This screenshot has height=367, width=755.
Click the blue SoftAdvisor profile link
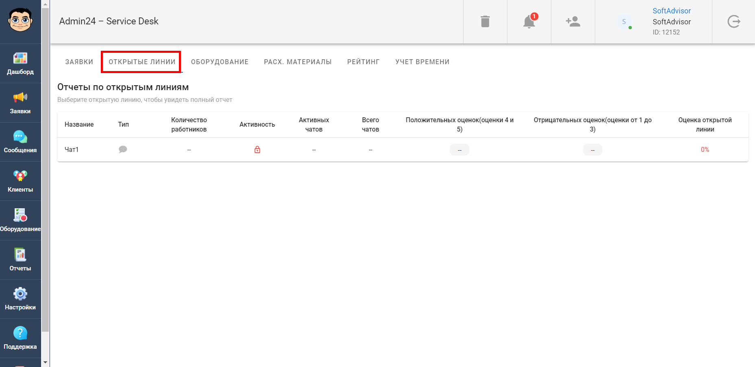(x=672, y=11)
